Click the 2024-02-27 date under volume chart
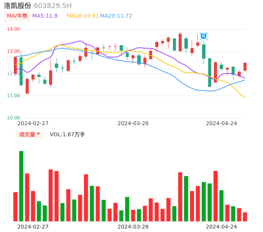Image resolution: width=263 pixels, height=232 pixels. click(33, 226)
